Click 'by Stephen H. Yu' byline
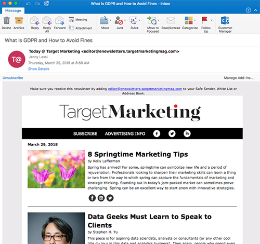 pos(102,232)
